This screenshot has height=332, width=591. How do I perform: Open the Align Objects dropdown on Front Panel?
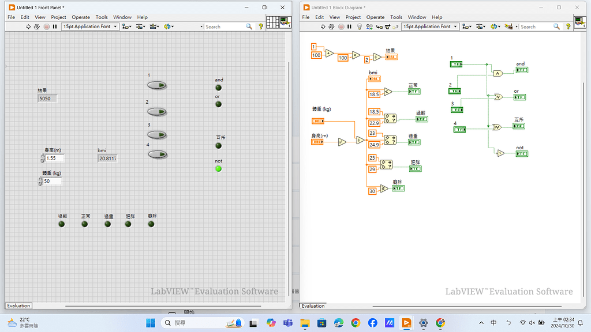pyautogui.click(x=126, y=27)
